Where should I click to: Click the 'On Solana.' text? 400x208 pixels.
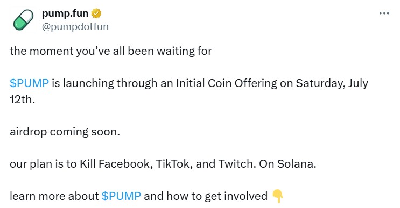tap(288, 164)
